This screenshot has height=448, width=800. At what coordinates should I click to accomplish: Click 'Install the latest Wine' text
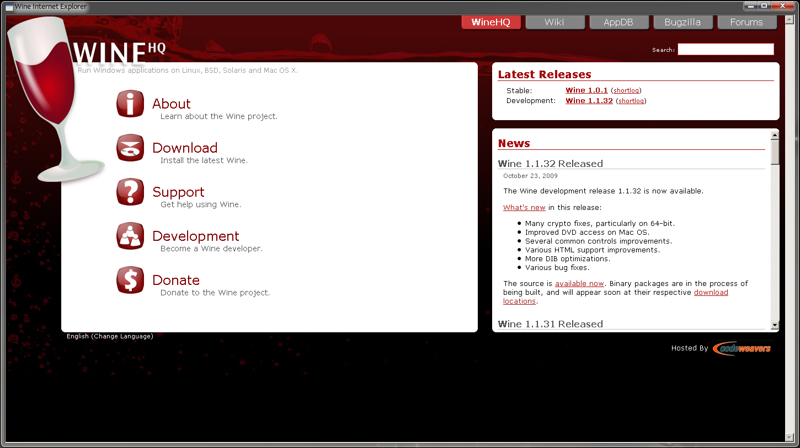coord(204,160)
